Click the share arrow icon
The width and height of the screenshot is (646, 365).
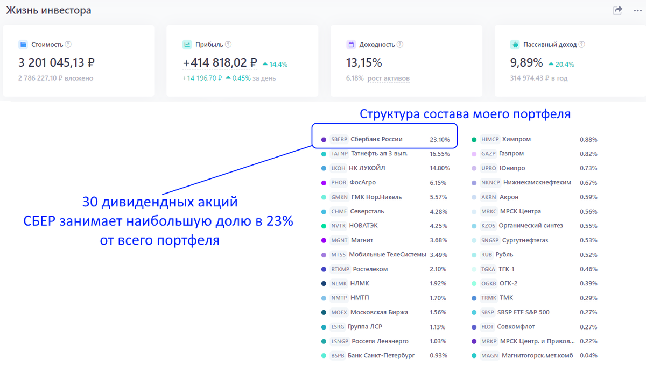click(617, 10)
